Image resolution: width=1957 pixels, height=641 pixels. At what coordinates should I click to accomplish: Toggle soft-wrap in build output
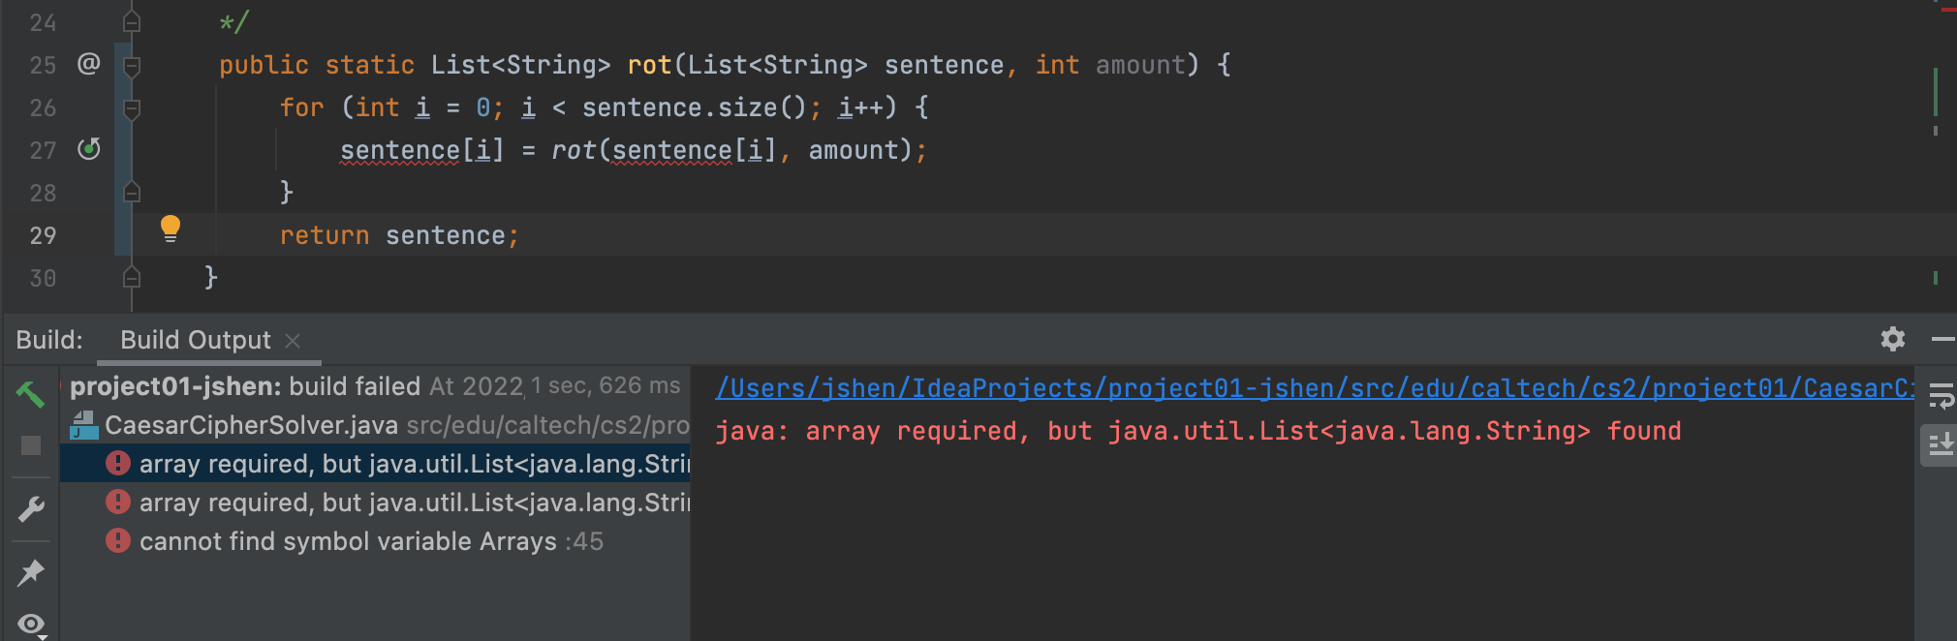click(1941, 395)
